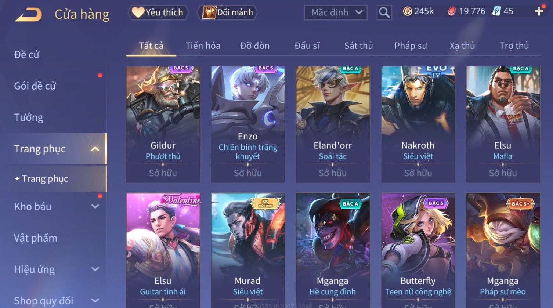Add currency with the plus icon
Screen dimensions: 553x308
[x=539, y=11]
